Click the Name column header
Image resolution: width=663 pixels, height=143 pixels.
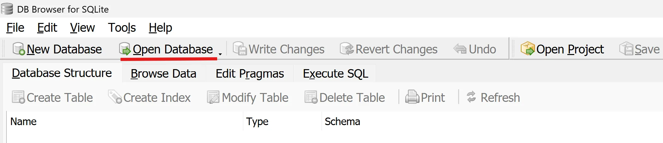[x=24, y=121]
